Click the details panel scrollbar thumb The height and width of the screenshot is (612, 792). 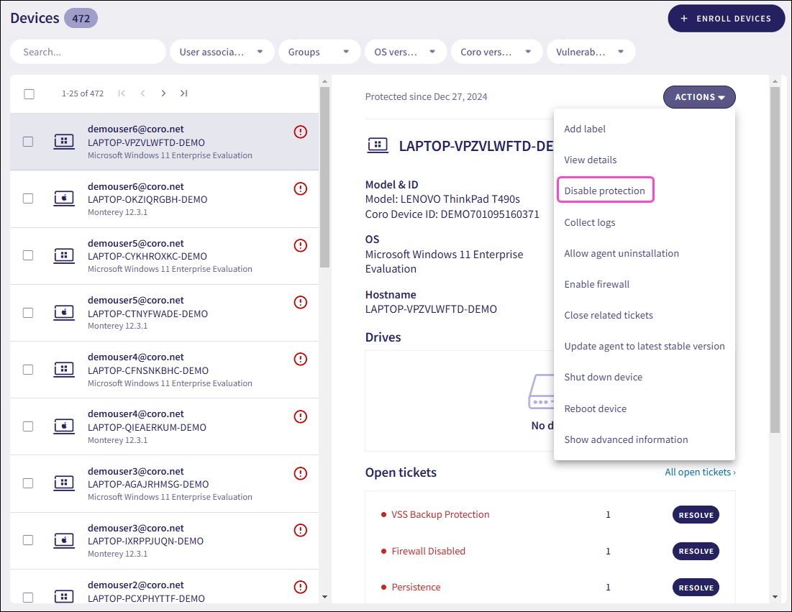tap(775, 260)
